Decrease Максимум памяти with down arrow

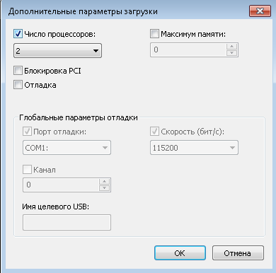(x=231, y=53)
